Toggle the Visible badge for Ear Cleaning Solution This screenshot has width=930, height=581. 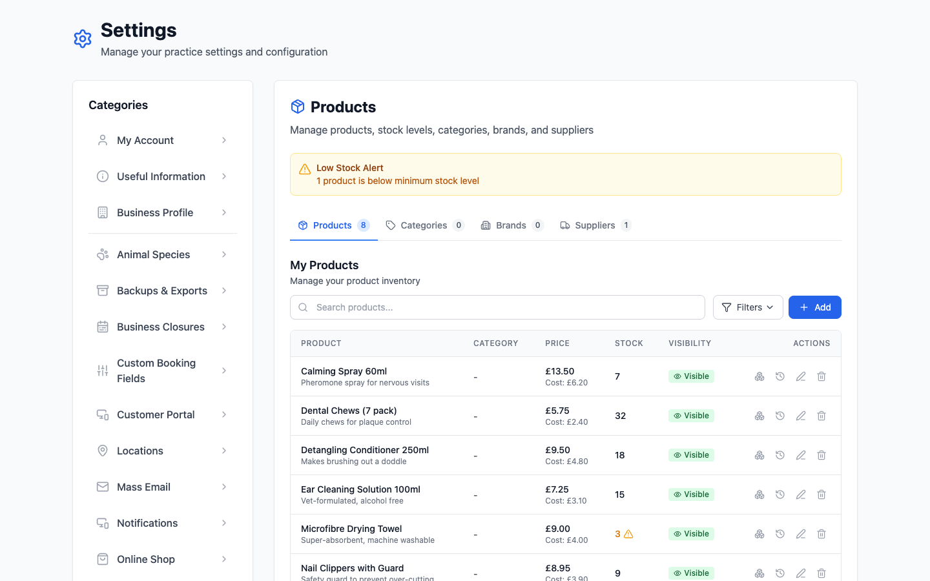(x=691, y=494)
